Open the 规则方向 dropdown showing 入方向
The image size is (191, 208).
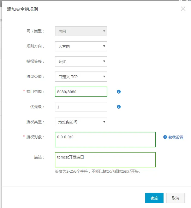pyautogui.click(x=81, y=46)
